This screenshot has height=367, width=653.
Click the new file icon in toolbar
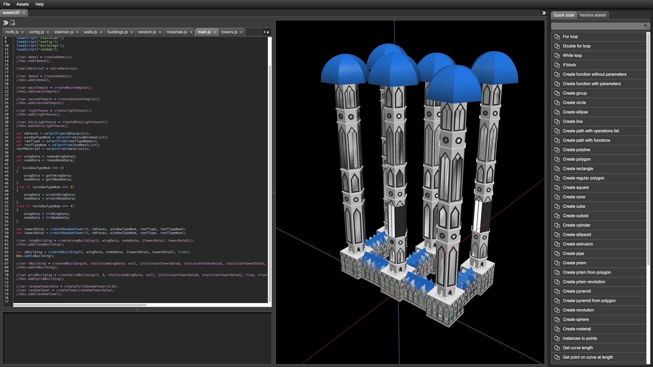[13, 23]
